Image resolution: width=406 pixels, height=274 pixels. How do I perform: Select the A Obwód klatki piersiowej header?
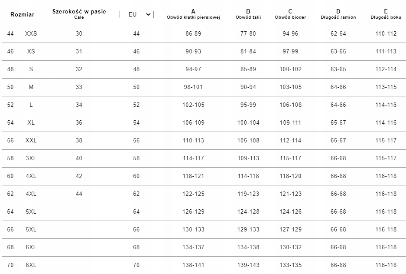tap(193, 14)
